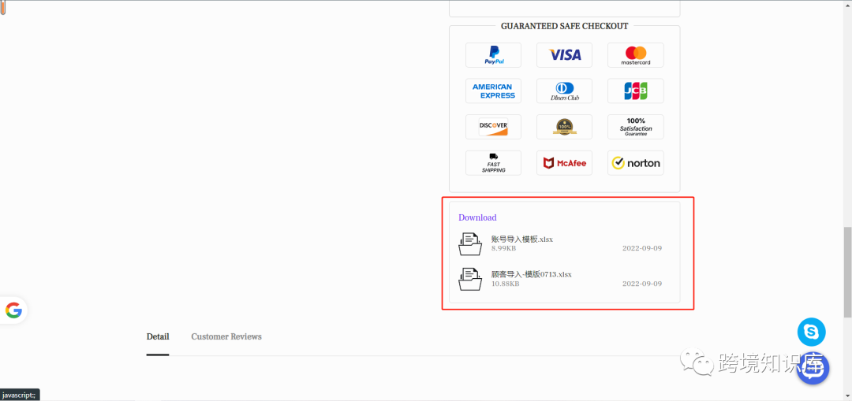Click the Norton security badge
The height and width of the screenshot is (401, 852).
pos(636,163)
